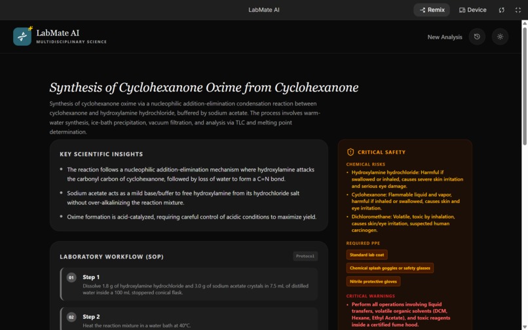The height and width of the screenshot is (330, 528).
Task: Click the 02 step number badge
Action: [71, 317]
